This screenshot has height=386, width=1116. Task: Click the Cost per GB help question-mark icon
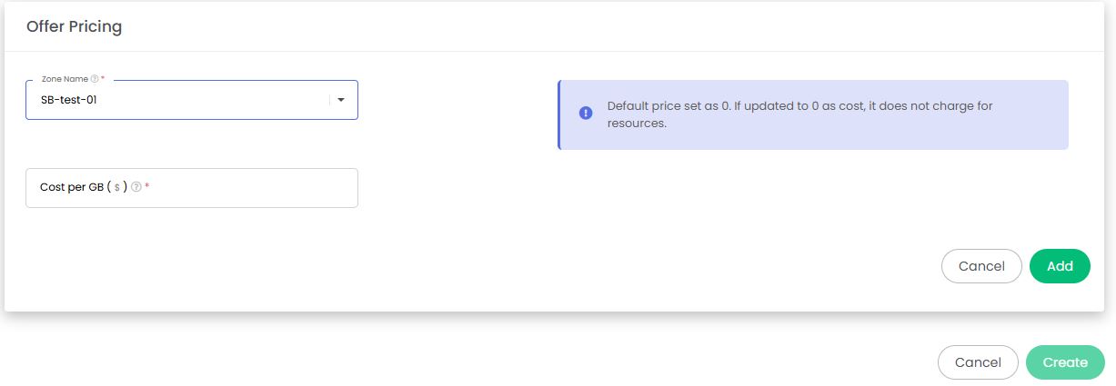(136, 187)
